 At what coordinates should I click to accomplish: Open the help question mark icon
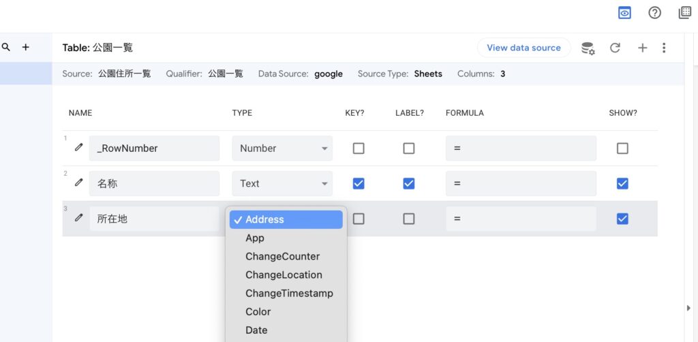(654, 13)
